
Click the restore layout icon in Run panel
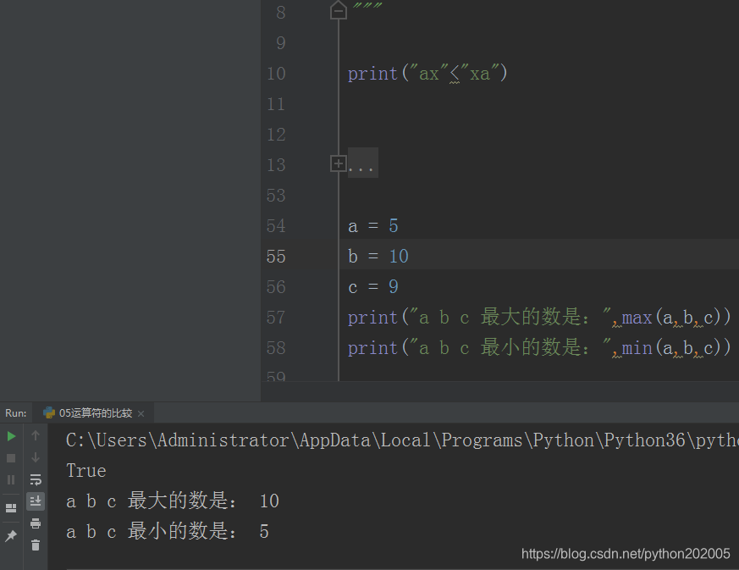(x=11, y=508)
